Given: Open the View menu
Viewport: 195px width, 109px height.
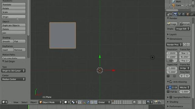Looking at the screenshot, I should pyautogui.click(x=16, y=102).
